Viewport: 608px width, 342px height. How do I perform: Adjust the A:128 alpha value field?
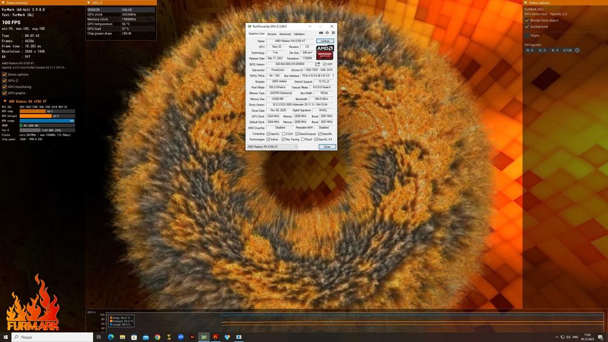point(567,50)
